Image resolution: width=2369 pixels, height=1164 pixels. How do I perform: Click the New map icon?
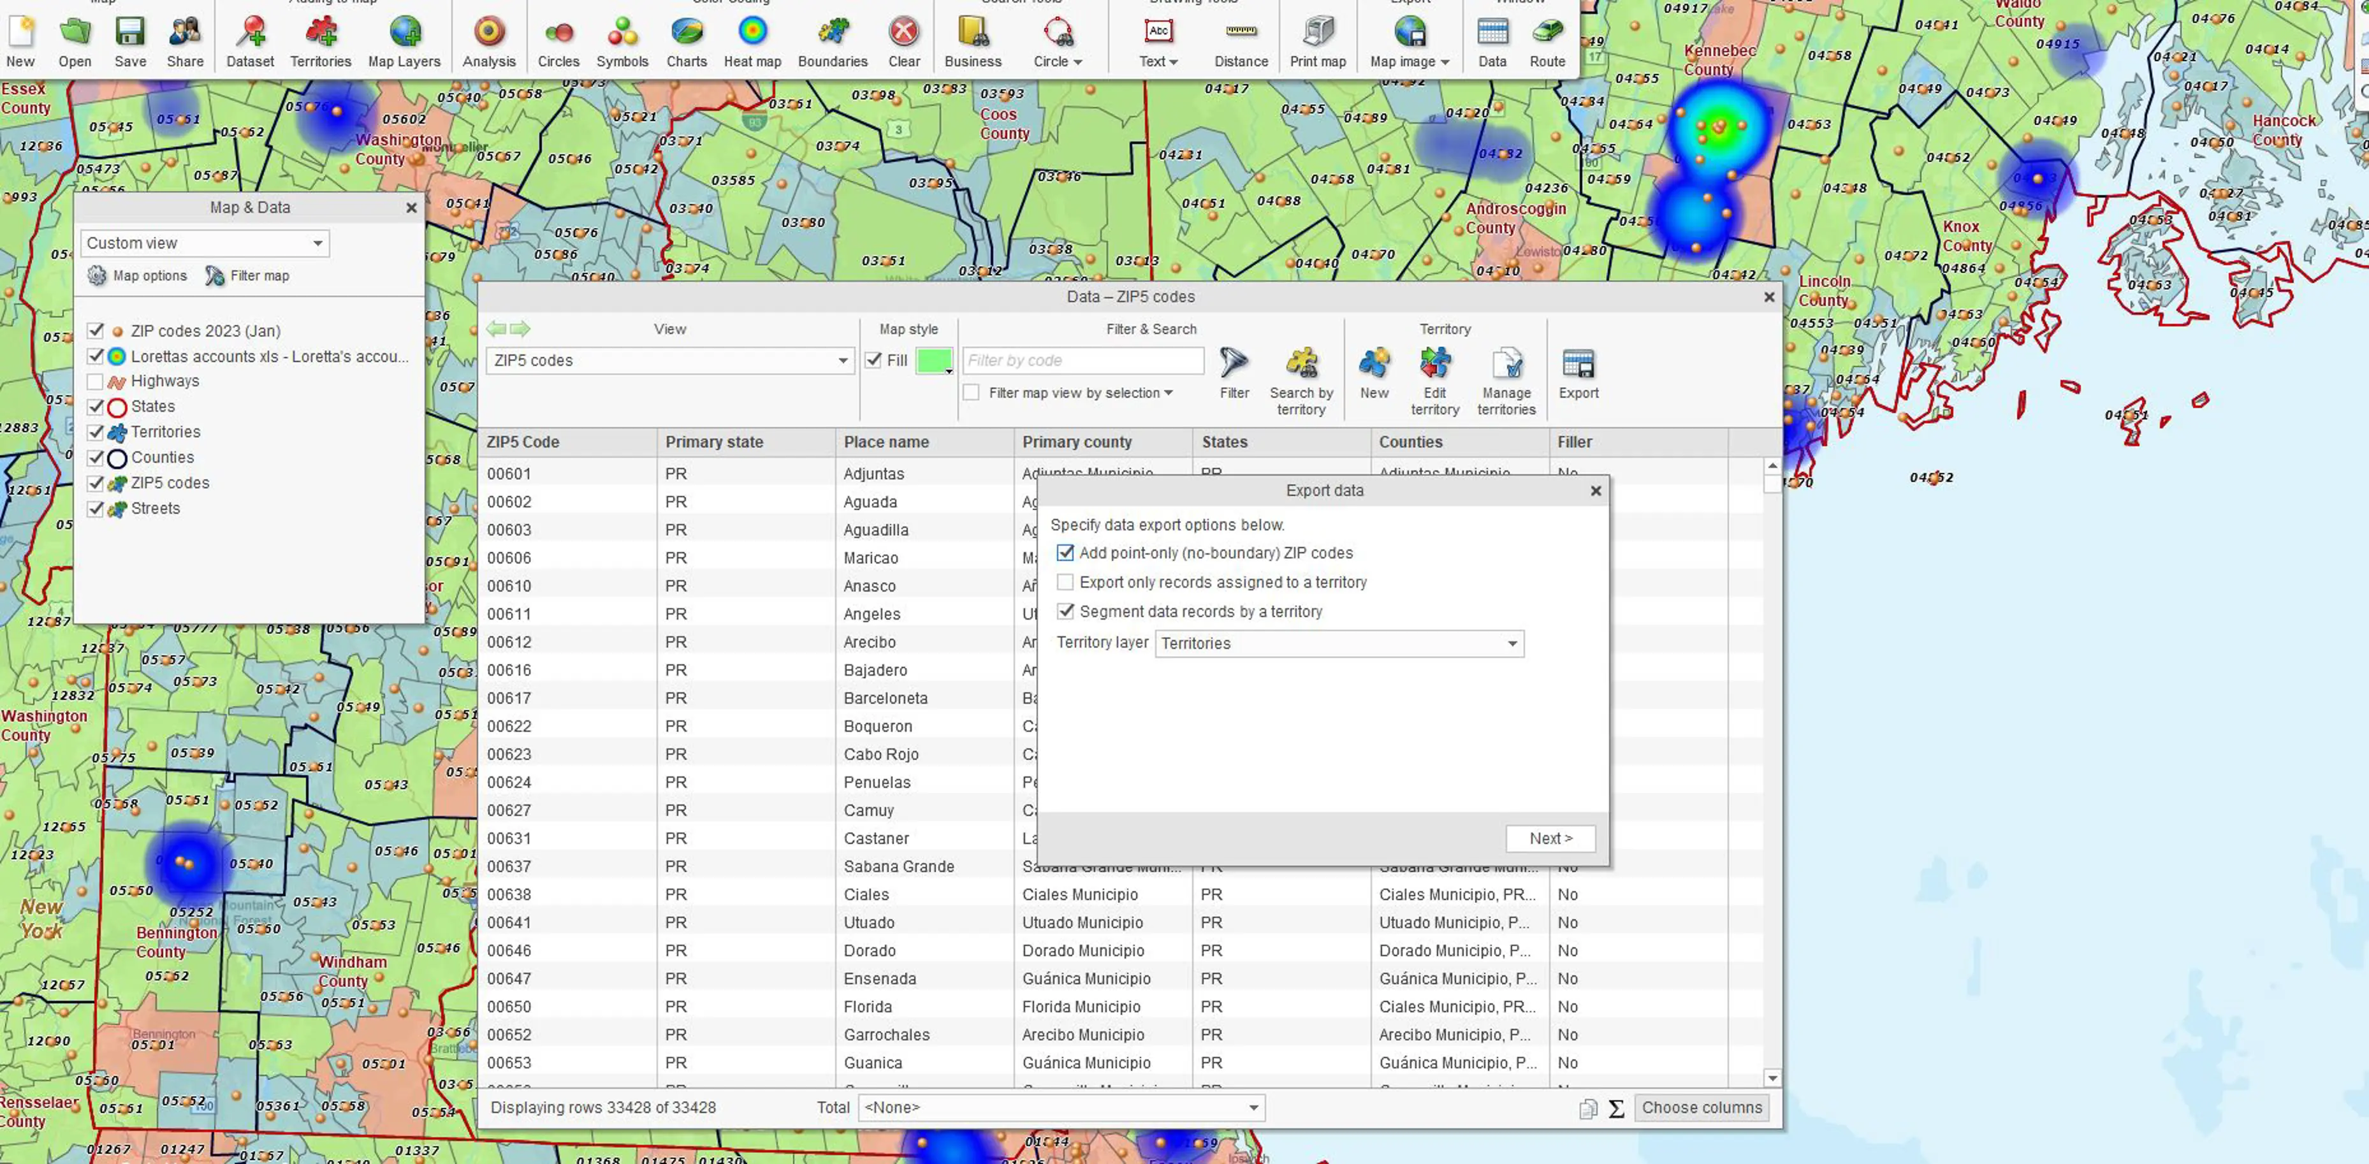[20, 32]
